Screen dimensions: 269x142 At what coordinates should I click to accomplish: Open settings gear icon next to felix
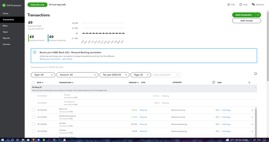[229, 5]
